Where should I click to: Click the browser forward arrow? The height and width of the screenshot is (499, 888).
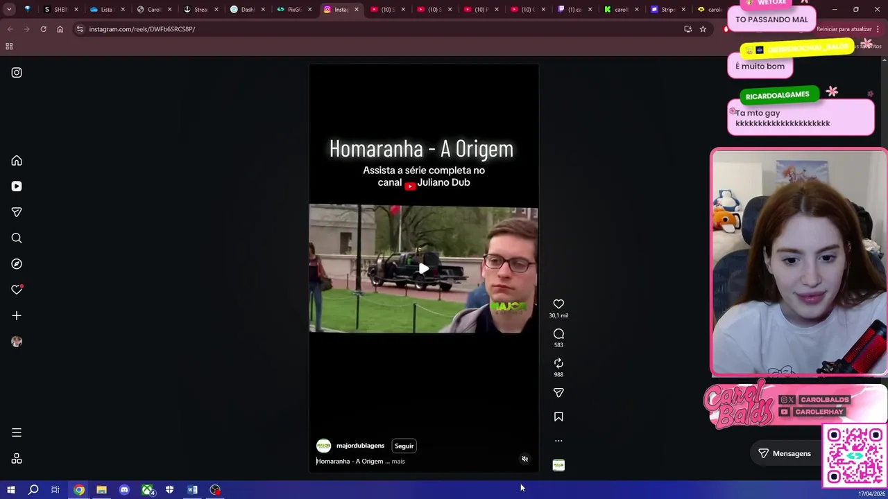26,29
